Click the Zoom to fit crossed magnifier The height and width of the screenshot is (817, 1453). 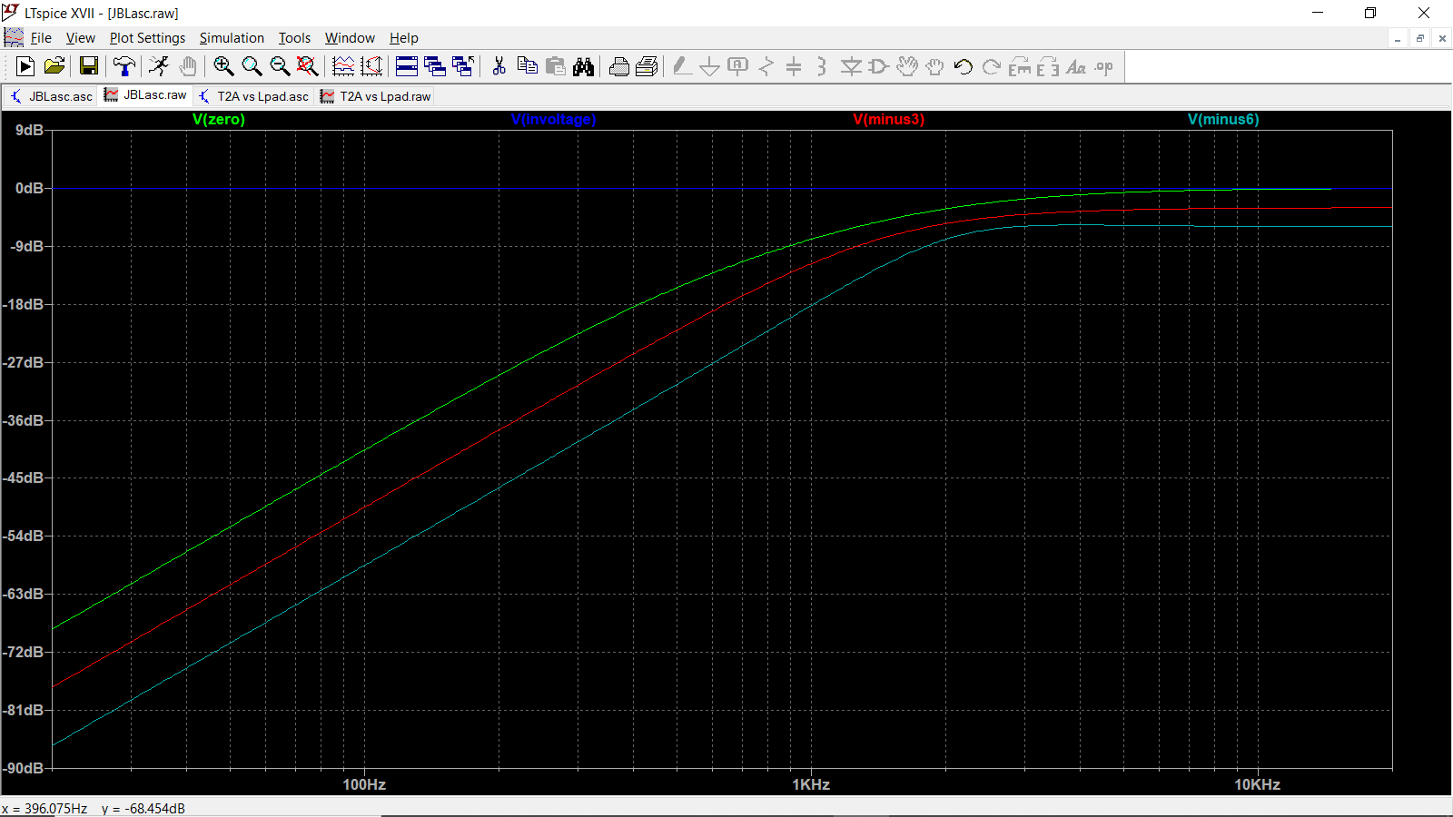tap(308, 66)
